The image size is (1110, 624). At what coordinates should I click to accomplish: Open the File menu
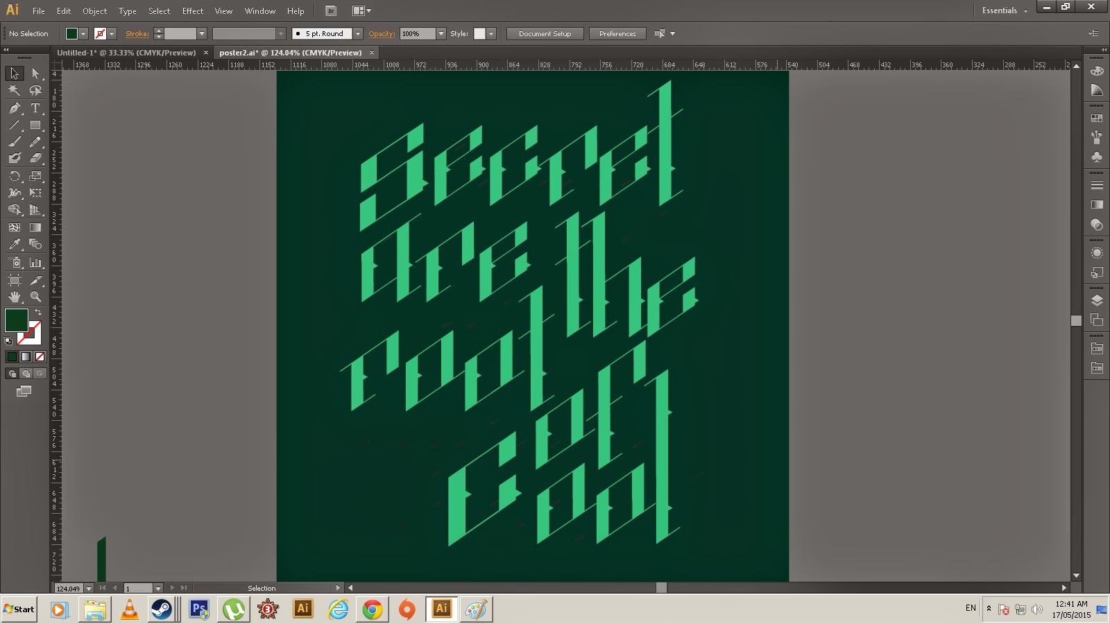pyautogui.click(x=39, y=11)
